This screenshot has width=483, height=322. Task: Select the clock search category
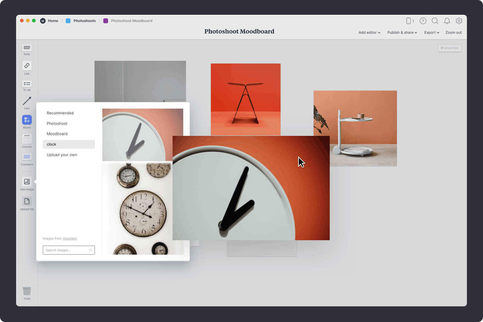coord(69,144)
